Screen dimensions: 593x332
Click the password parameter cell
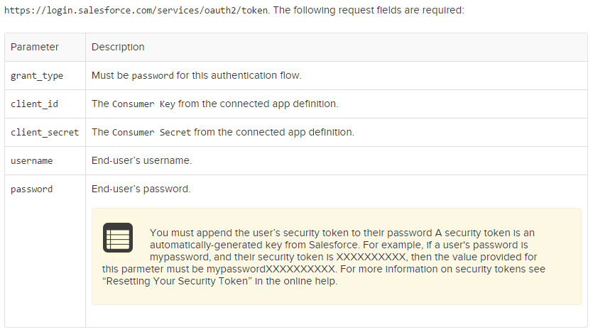[32, 189]
